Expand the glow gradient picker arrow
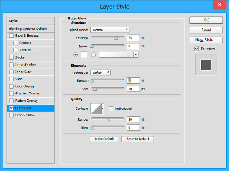229x171 pixels. [x=136, y=55]
